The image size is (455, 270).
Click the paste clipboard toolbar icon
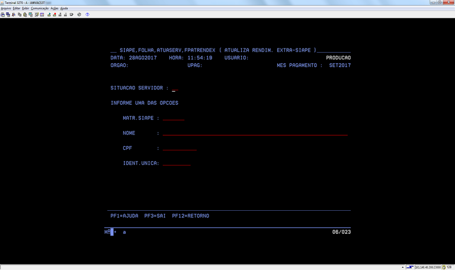pos(25,14)
